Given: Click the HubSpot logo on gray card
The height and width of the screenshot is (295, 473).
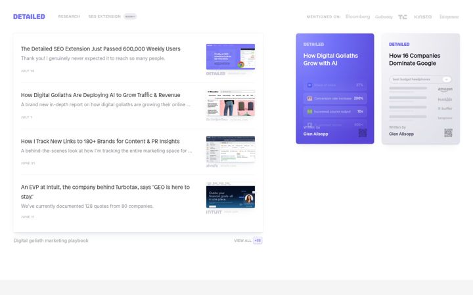Looking at the screenshot, I should coord(445,100).
